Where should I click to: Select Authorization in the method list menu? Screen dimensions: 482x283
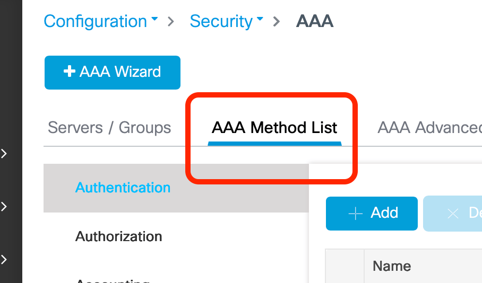(119, 236)
